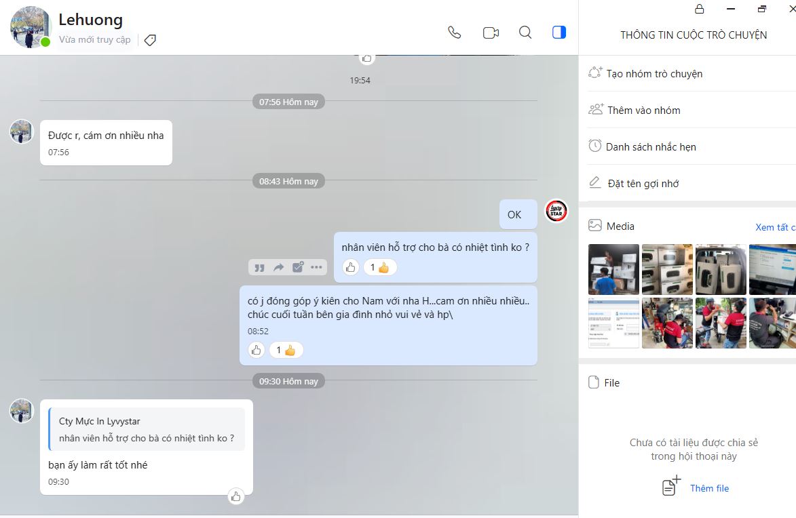The height and width of the screenshot is (518, 796).
Task: Open search in conversation
Action: [525, 33]
